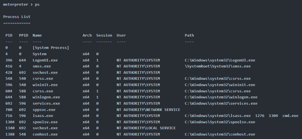This screenshot has width=302, height=139.
Task: Select PID 1340 value
Action: pos(10,128)
